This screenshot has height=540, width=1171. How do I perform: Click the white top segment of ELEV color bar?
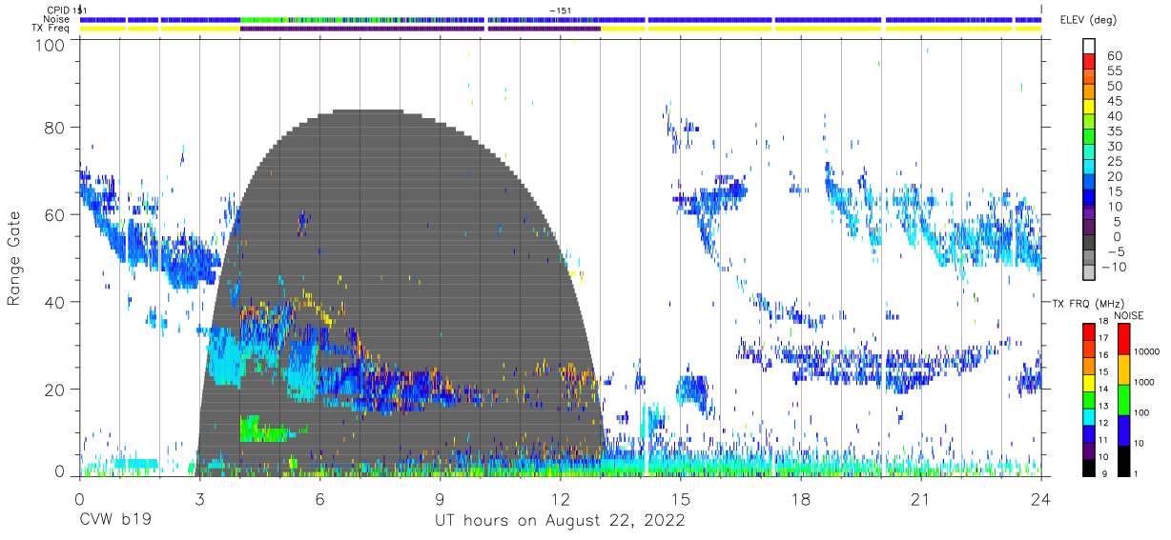pos(1089,46)
